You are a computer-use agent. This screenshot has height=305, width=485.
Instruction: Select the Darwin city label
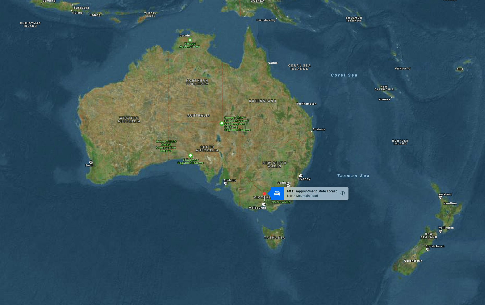pos(185,36)
